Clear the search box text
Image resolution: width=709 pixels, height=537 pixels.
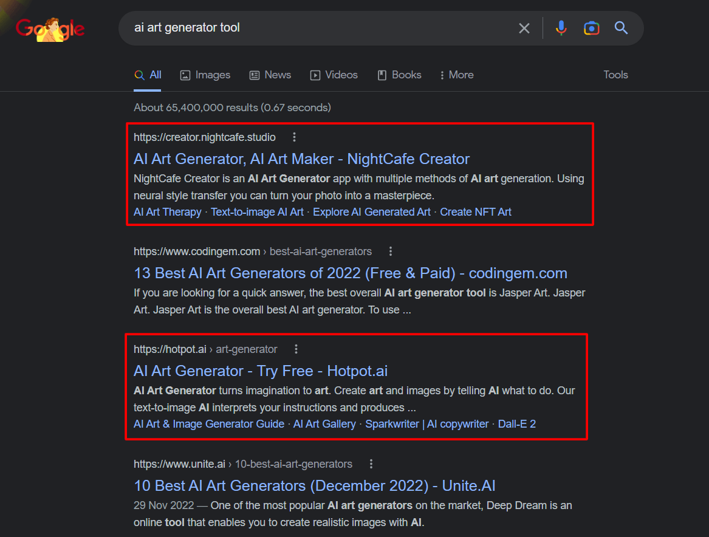[x=524, y=28]
